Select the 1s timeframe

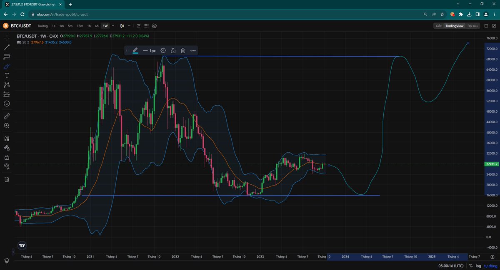(53, 26)
